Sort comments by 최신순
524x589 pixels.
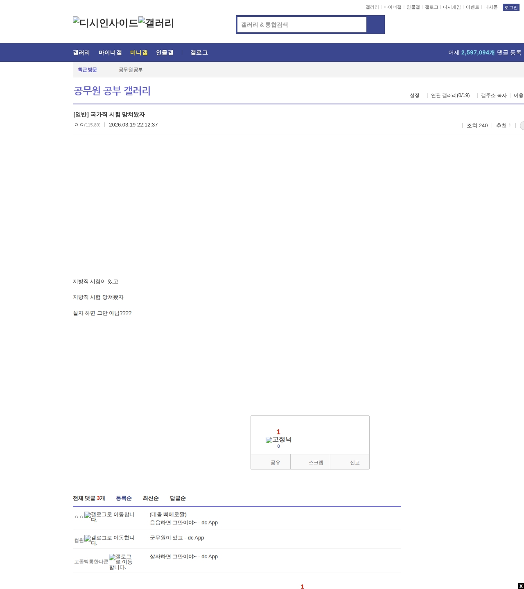tap(151, 498)
